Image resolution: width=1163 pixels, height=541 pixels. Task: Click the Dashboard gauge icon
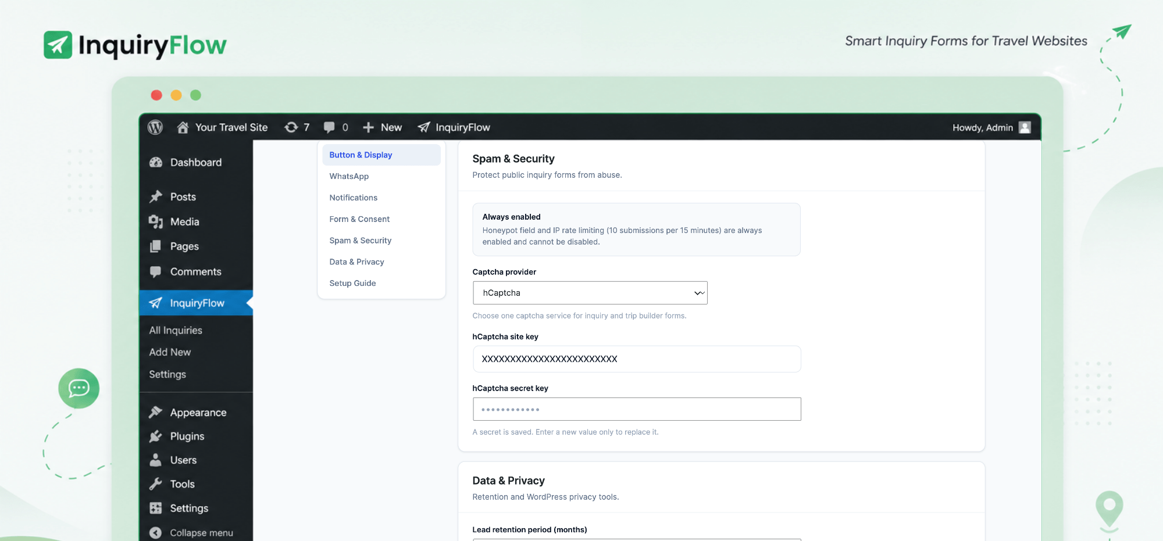click(156, 162)
